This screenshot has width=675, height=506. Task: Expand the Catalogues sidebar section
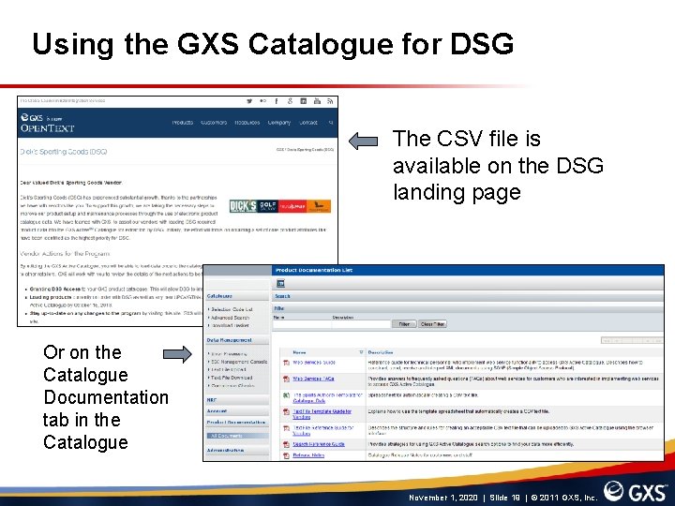(x=237, y=296)
